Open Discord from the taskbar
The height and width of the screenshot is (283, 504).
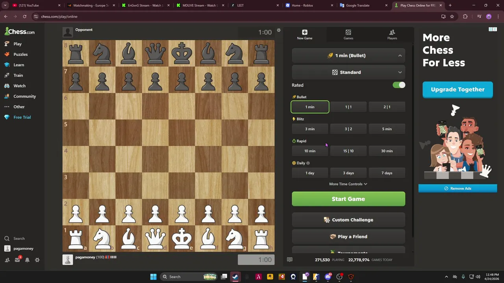tap(328, 277)
